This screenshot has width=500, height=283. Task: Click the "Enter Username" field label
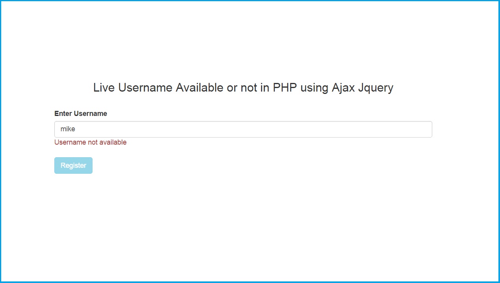pos(81,114)
